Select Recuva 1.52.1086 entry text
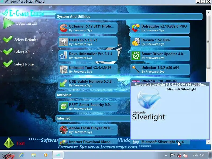Screen dimensions: 212x159 coord(156,40)
